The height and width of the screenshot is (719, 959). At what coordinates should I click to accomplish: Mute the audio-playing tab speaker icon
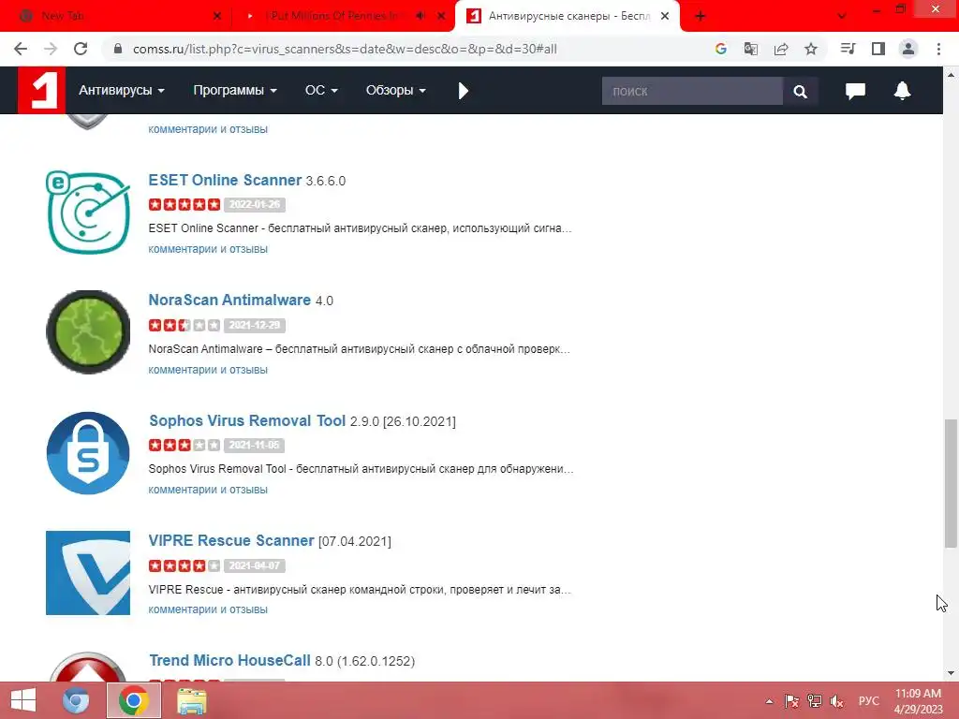[x=420, y=16]
